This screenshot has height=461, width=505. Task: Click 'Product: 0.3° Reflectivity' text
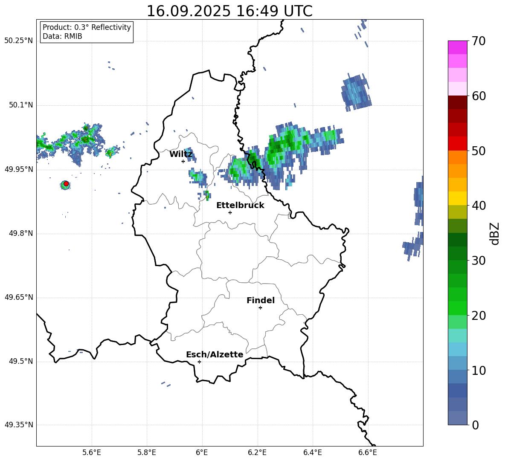(x=87, y=27)
